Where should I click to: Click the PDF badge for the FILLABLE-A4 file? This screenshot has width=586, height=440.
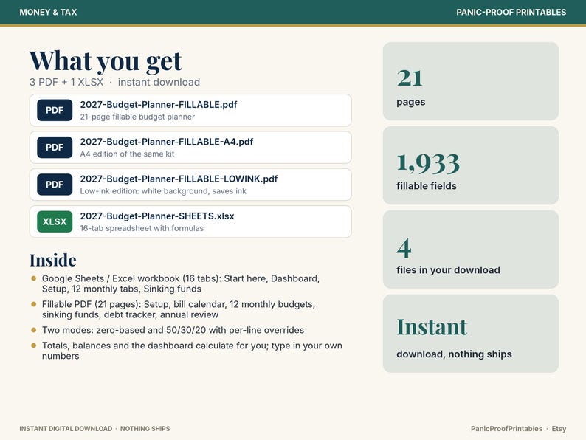tap(55, 148)
